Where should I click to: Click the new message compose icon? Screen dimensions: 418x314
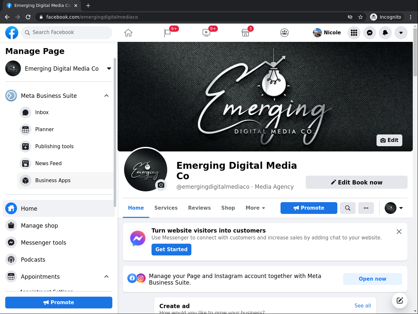400,301
